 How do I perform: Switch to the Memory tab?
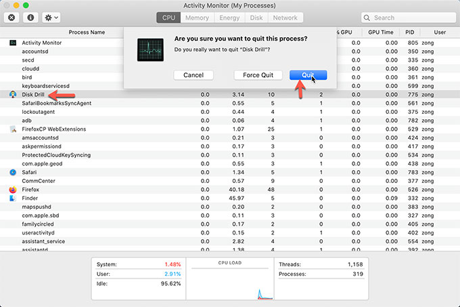tap(197, 18)
